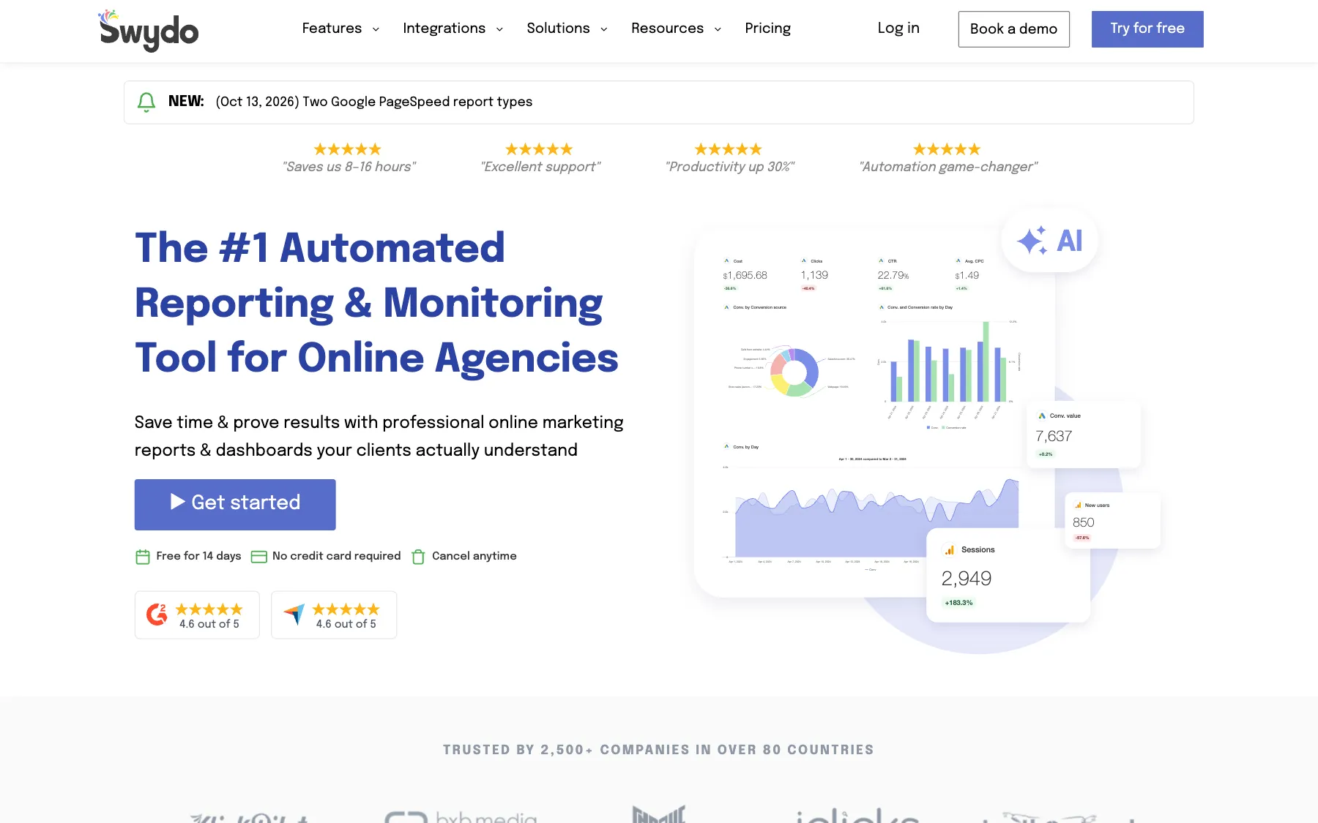This screenshot has height=823, width=1318.
Task: Expand the Integrations dropdown chevron
Action: (499, 29)
